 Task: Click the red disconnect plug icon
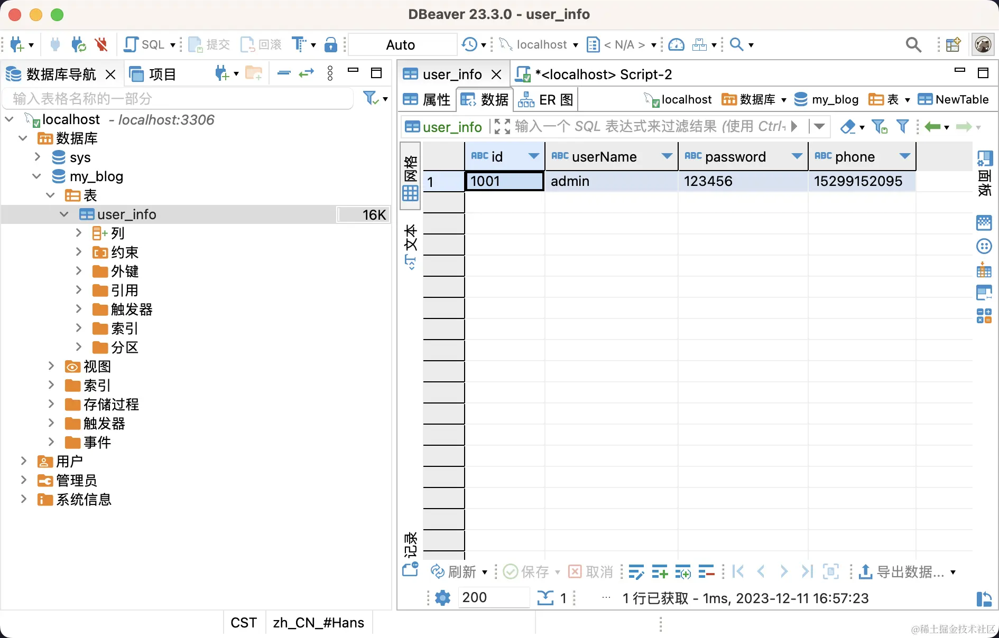(x=101, y=45)
